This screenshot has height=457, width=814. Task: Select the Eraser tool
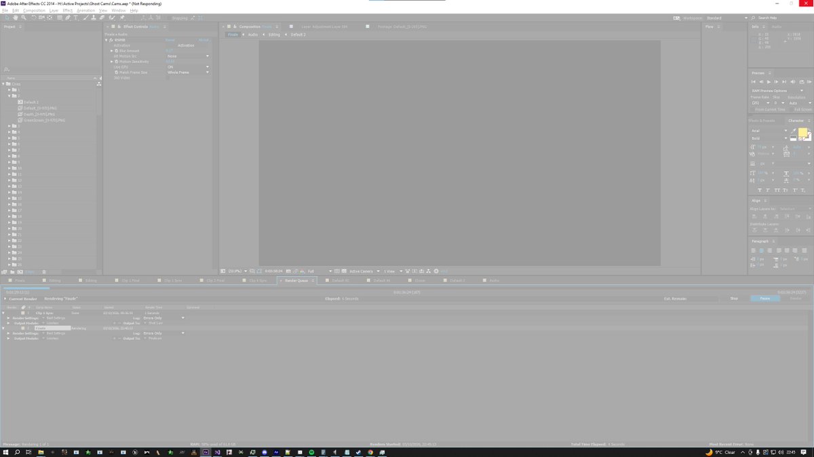click(x=101, y=18)
